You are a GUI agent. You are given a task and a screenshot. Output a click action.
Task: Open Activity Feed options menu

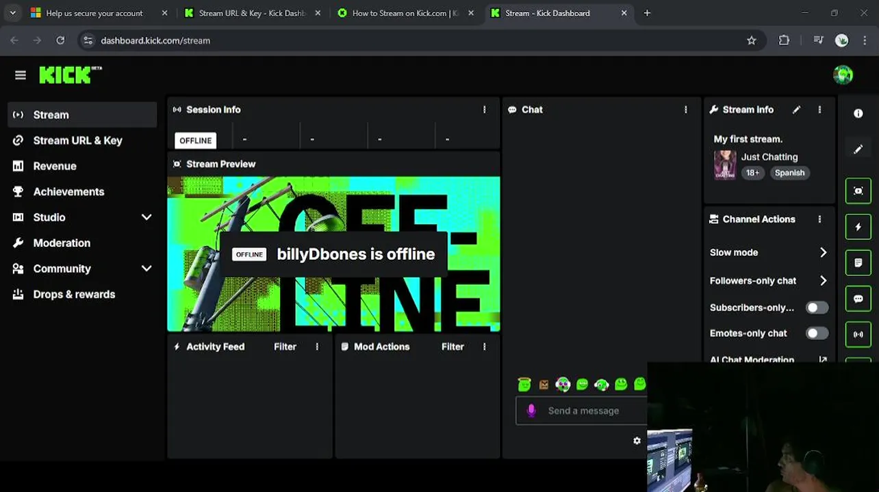[x=317, y=346]
